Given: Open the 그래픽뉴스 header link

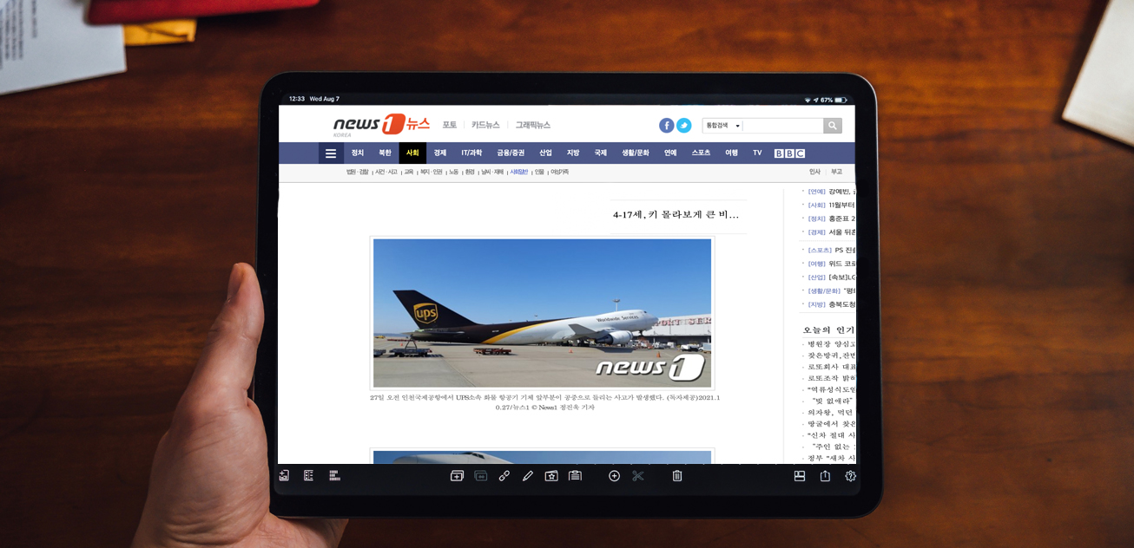Looking at the screenshot, I should pos(533,125).
